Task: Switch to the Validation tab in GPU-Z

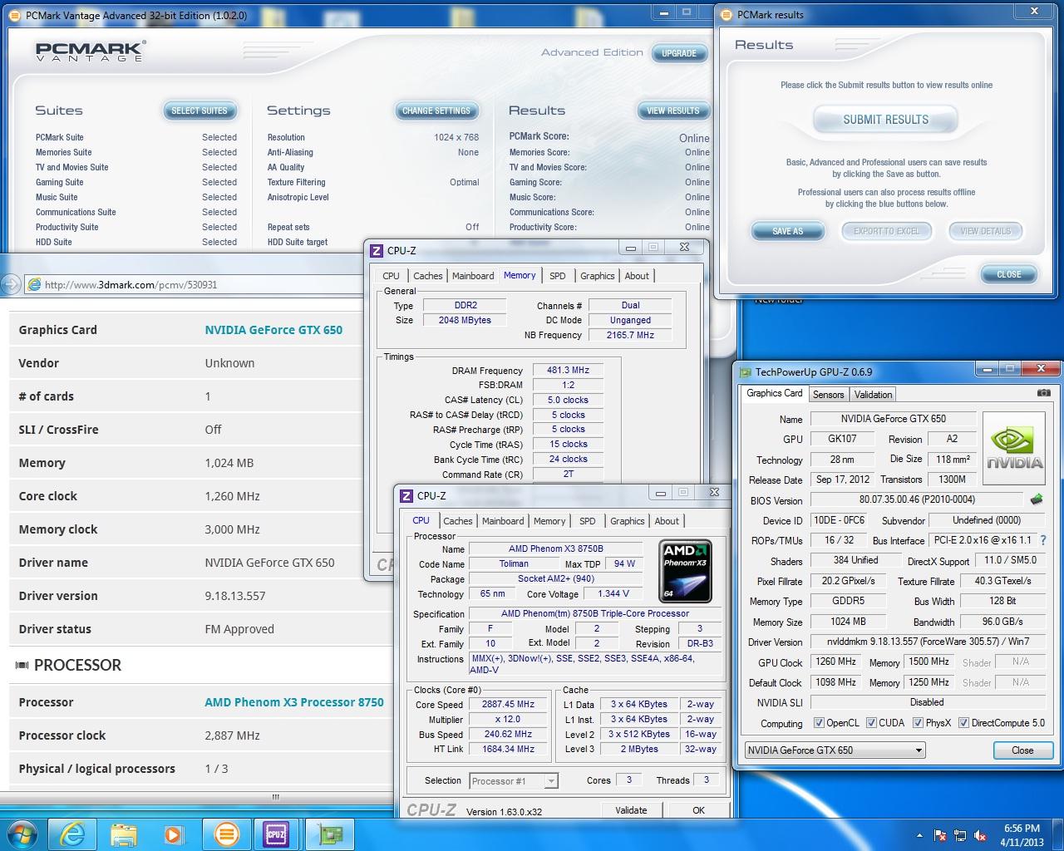Action: click(873, 395)
